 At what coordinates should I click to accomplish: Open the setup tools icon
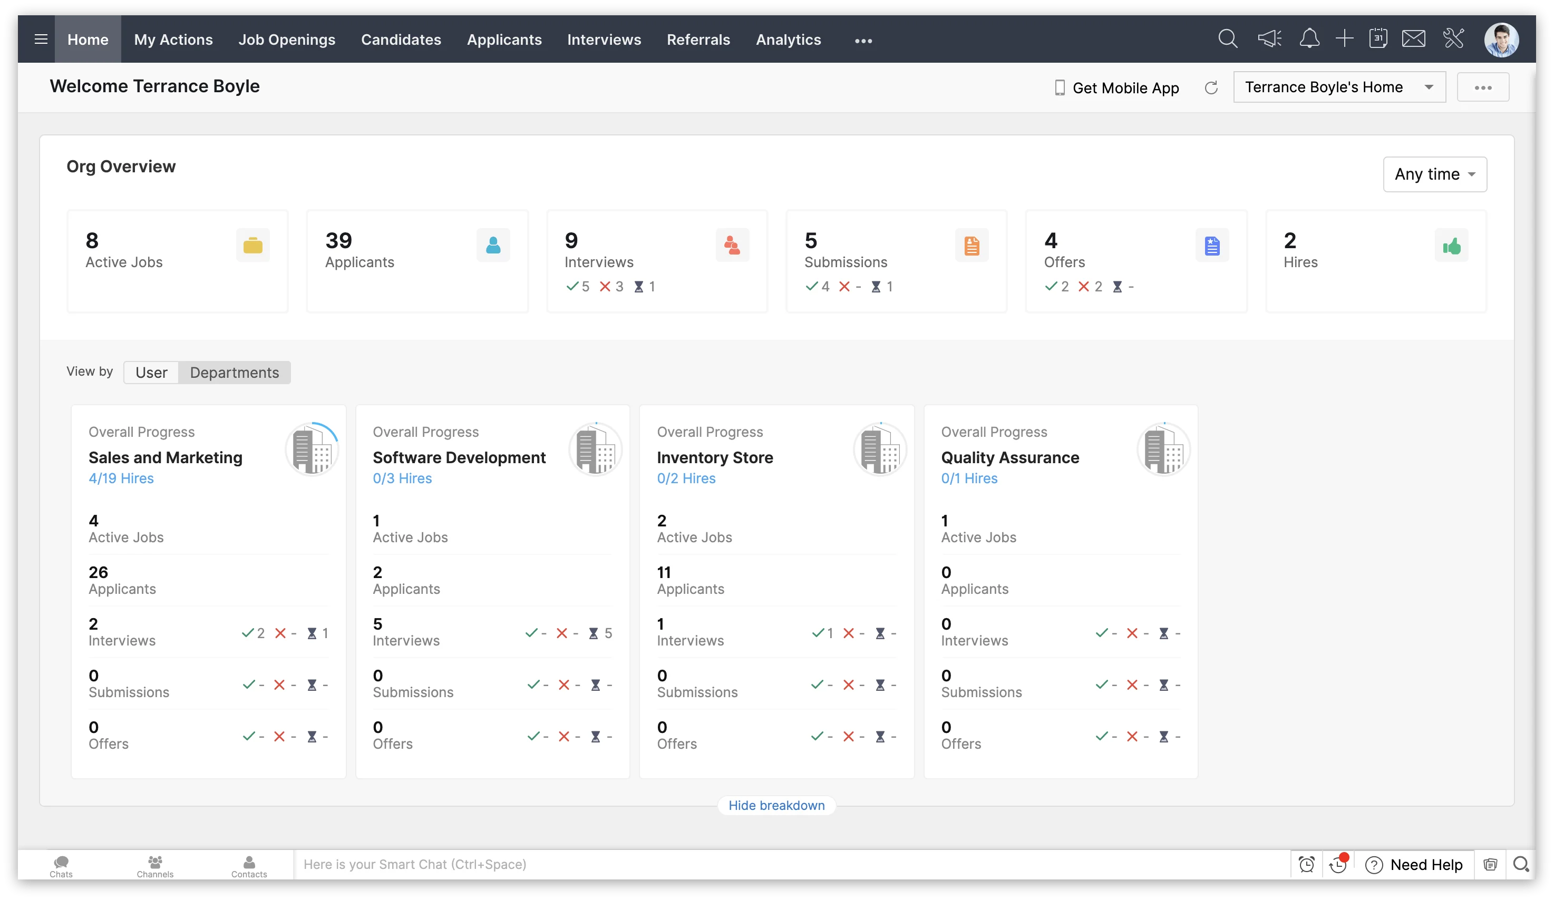click(1453, 39)
